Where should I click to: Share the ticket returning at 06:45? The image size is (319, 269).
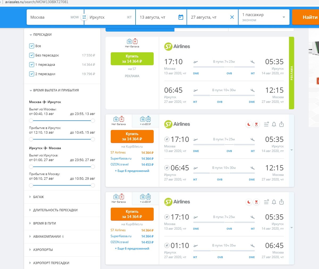(282, 124)
